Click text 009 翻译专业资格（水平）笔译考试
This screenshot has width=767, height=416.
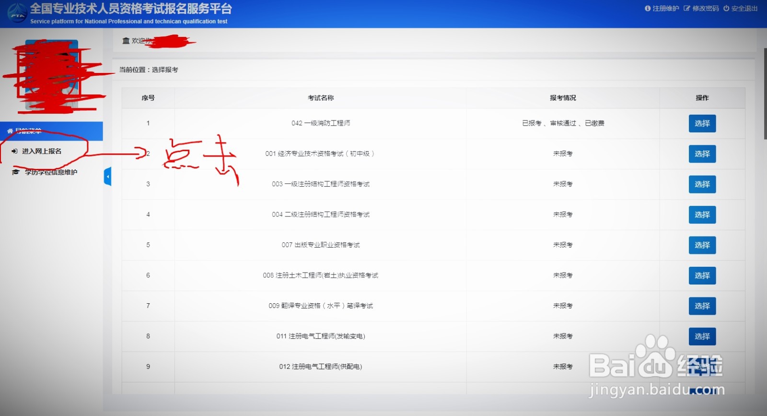(321, 306)
